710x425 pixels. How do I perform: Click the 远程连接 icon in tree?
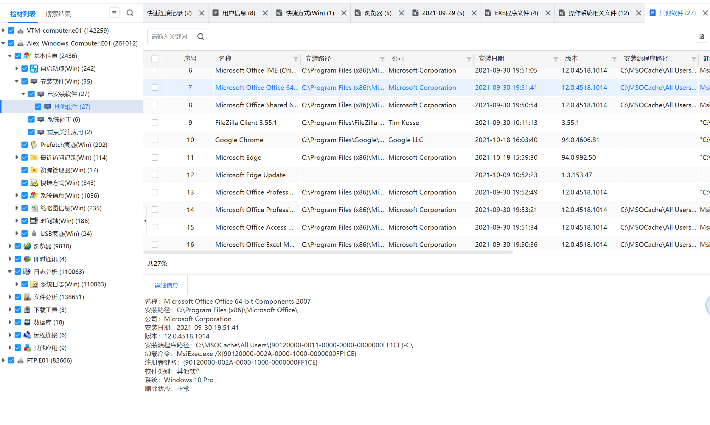[27, 335]
